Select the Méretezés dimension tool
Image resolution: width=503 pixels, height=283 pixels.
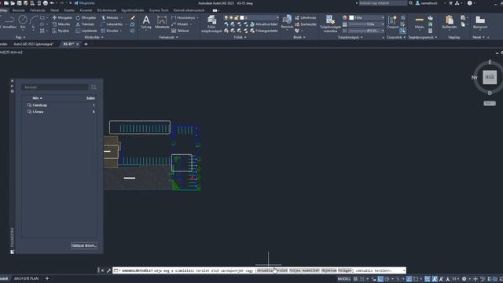click(x=162, y=23)
